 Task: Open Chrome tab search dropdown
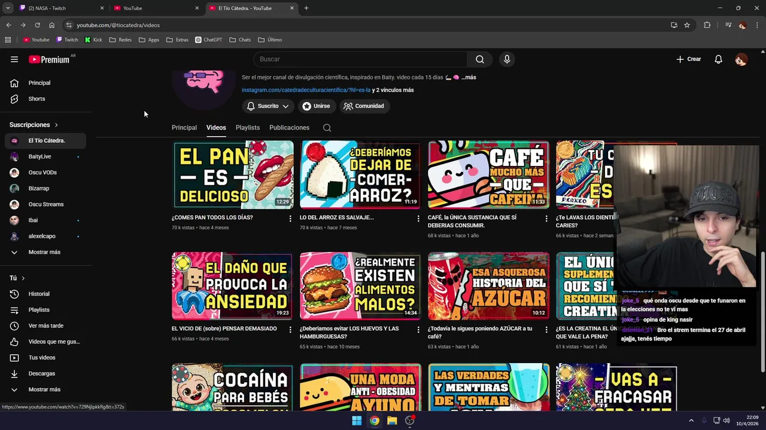pos(8,8)
